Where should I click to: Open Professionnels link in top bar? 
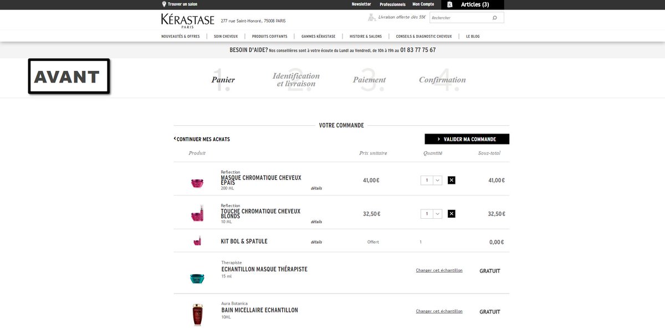coord(392,4)
